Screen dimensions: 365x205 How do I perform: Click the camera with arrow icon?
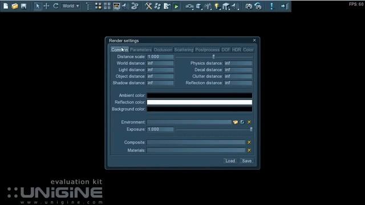click(258, 6)
